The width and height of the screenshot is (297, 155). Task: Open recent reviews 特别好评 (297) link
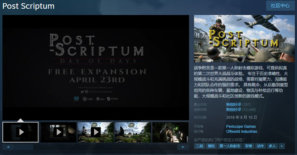coord(238,104)
